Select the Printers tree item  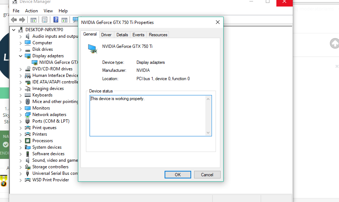point(40,134)
